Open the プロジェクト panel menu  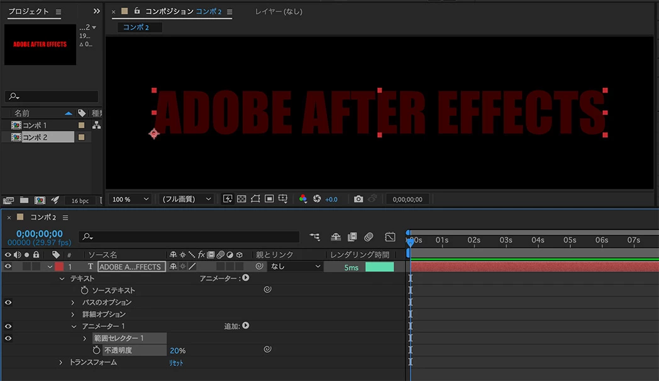point(58,12)
